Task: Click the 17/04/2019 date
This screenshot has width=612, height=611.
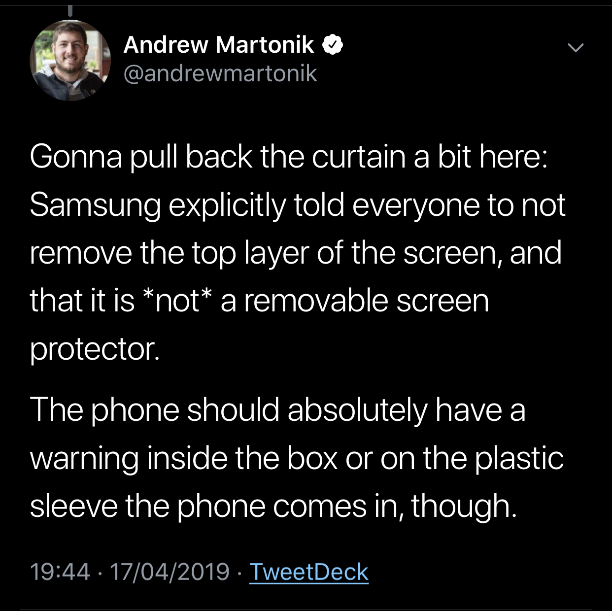Action: click(170, 572)
